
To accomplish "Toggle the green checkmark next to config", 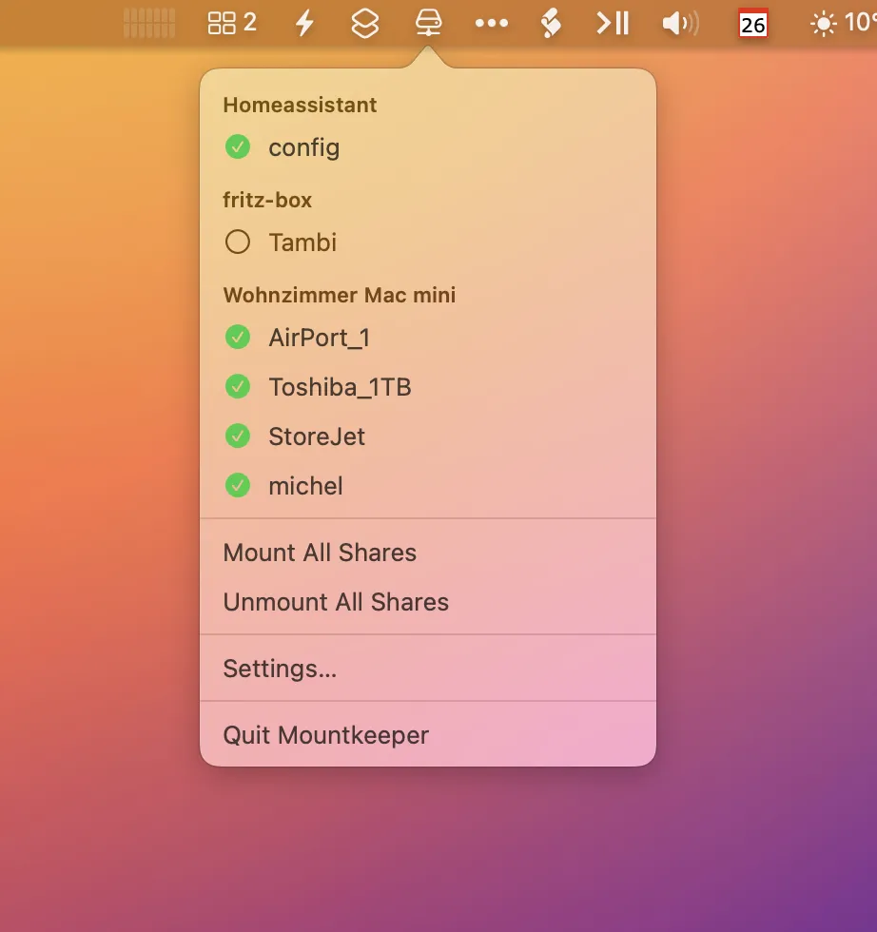I will click(x=238, y=147).
